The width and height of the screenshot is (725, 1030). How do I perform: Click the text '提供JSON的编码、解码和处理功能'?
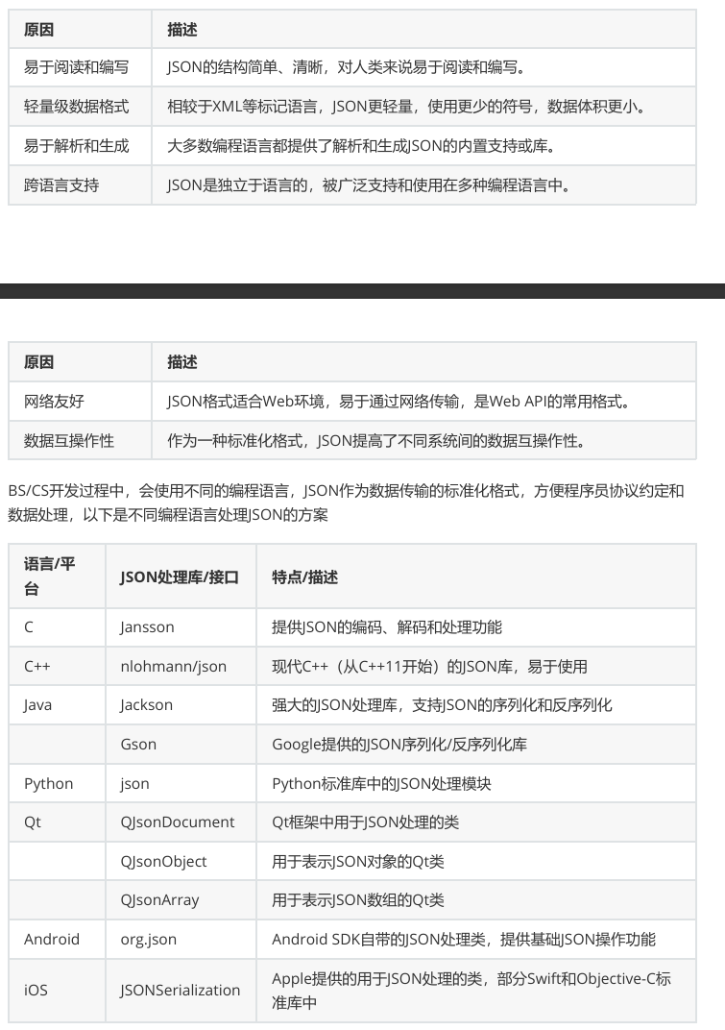click(x=387, y=627)
